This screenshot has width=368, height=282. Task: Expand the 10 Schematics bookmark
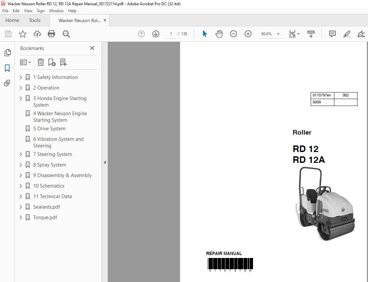coord(21,186)
